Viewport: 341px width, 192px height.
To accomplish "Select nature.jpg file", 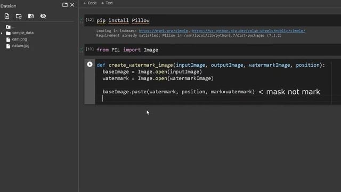I will (21, 46).
